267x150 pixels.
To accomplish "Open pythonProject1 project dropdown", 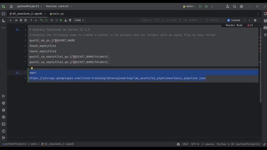I will [30, 6].
